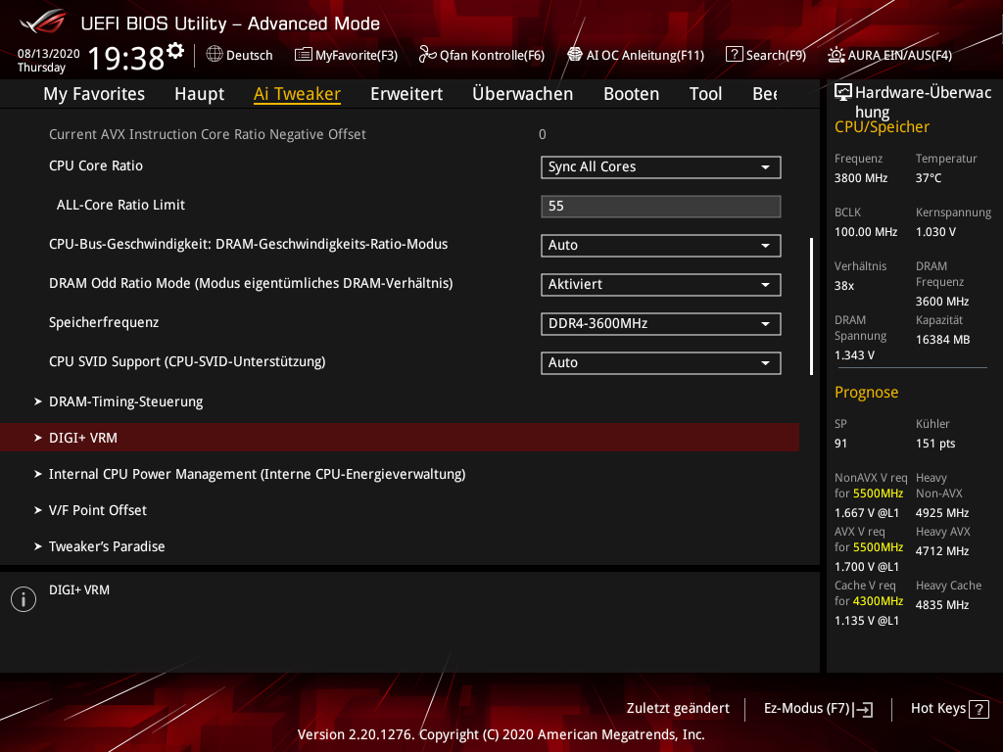Open DRAM-Geschwindigkeits-Ratio-Modus dropdown
Viewport: 1003px width, 752px height.
pyautogui.click(x=661, y=246)
